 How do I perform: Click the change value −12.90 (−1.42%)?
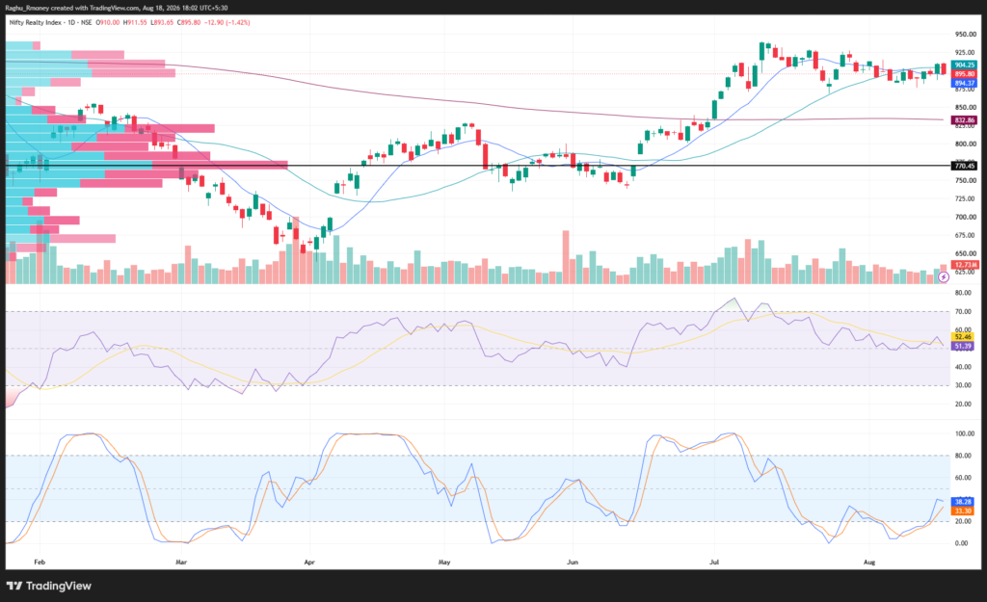coord(227,23)
